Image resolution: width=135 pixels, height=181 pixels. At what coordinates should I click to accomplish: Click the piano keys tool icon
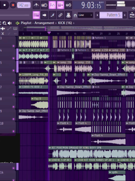(x=15, y=28)
